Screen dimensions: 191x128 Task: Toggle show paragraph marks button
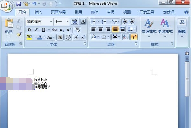(x=134, y=37)
